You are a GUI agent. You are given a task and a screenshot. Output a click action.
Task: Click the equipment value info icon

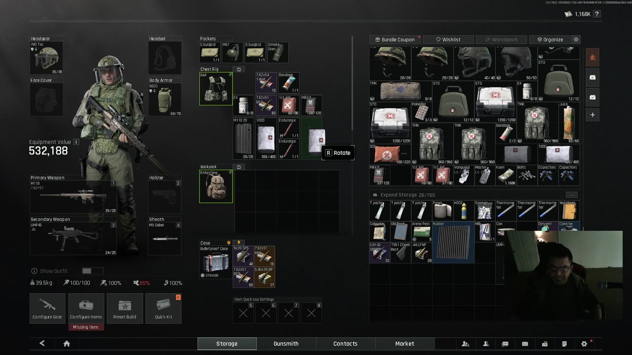point(76,142)
